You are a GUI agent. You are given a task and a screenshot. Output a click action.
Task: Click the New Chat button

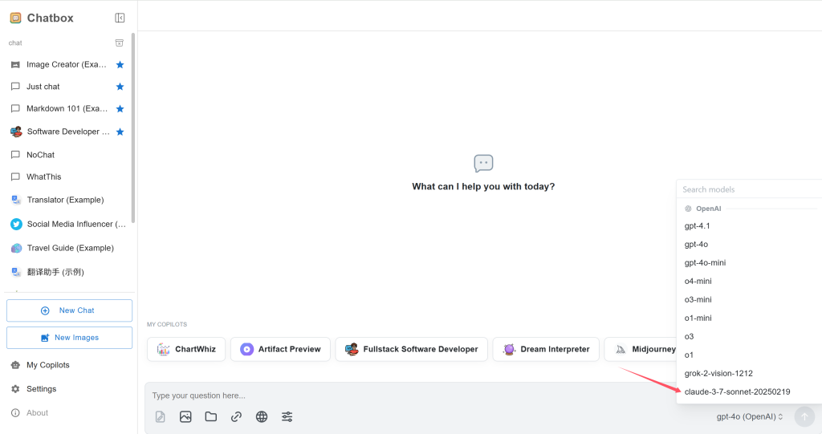(69, 310)
